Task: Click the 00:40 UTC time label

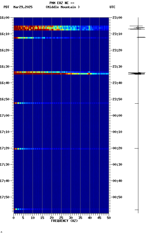Action: pos(117,181)
